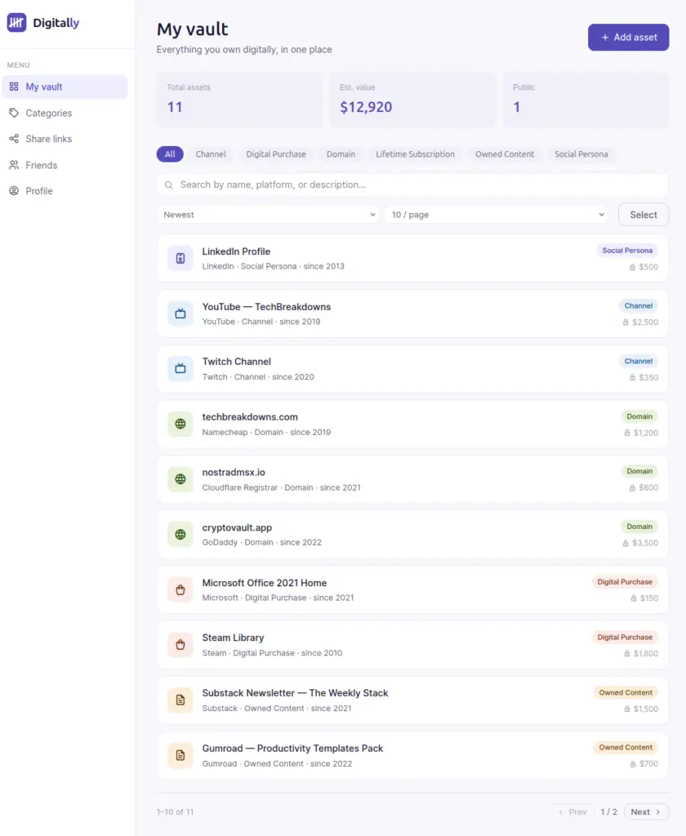
Task: Click the LinkedIn Profile persona icon
Action: 180,259
